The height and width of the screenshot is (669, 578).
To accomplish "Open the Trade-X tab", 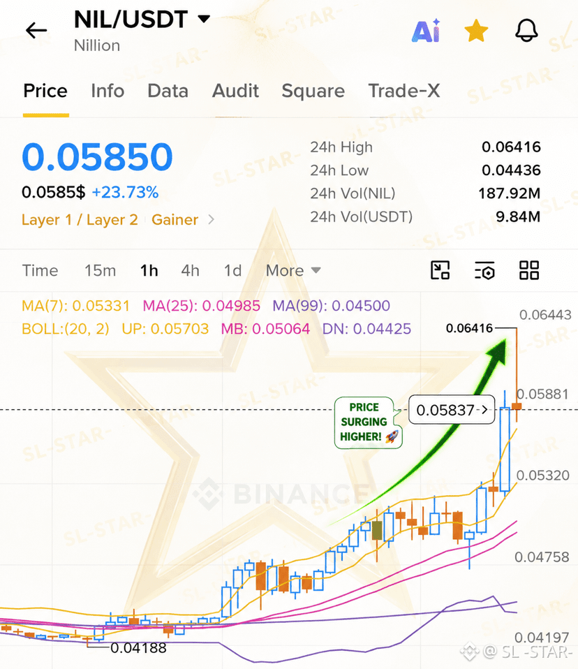I will [404, 91].
